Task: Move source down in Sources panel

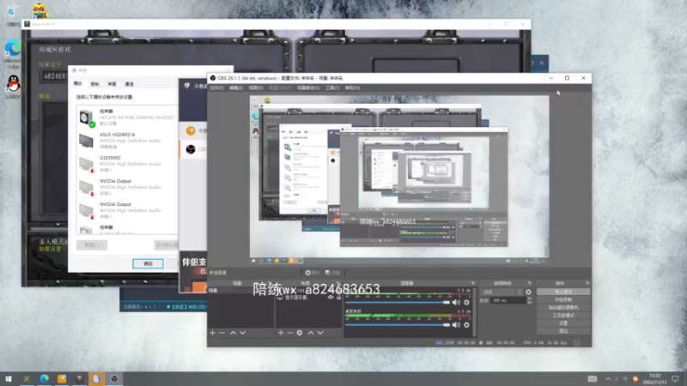Action: tap(320, 333)
